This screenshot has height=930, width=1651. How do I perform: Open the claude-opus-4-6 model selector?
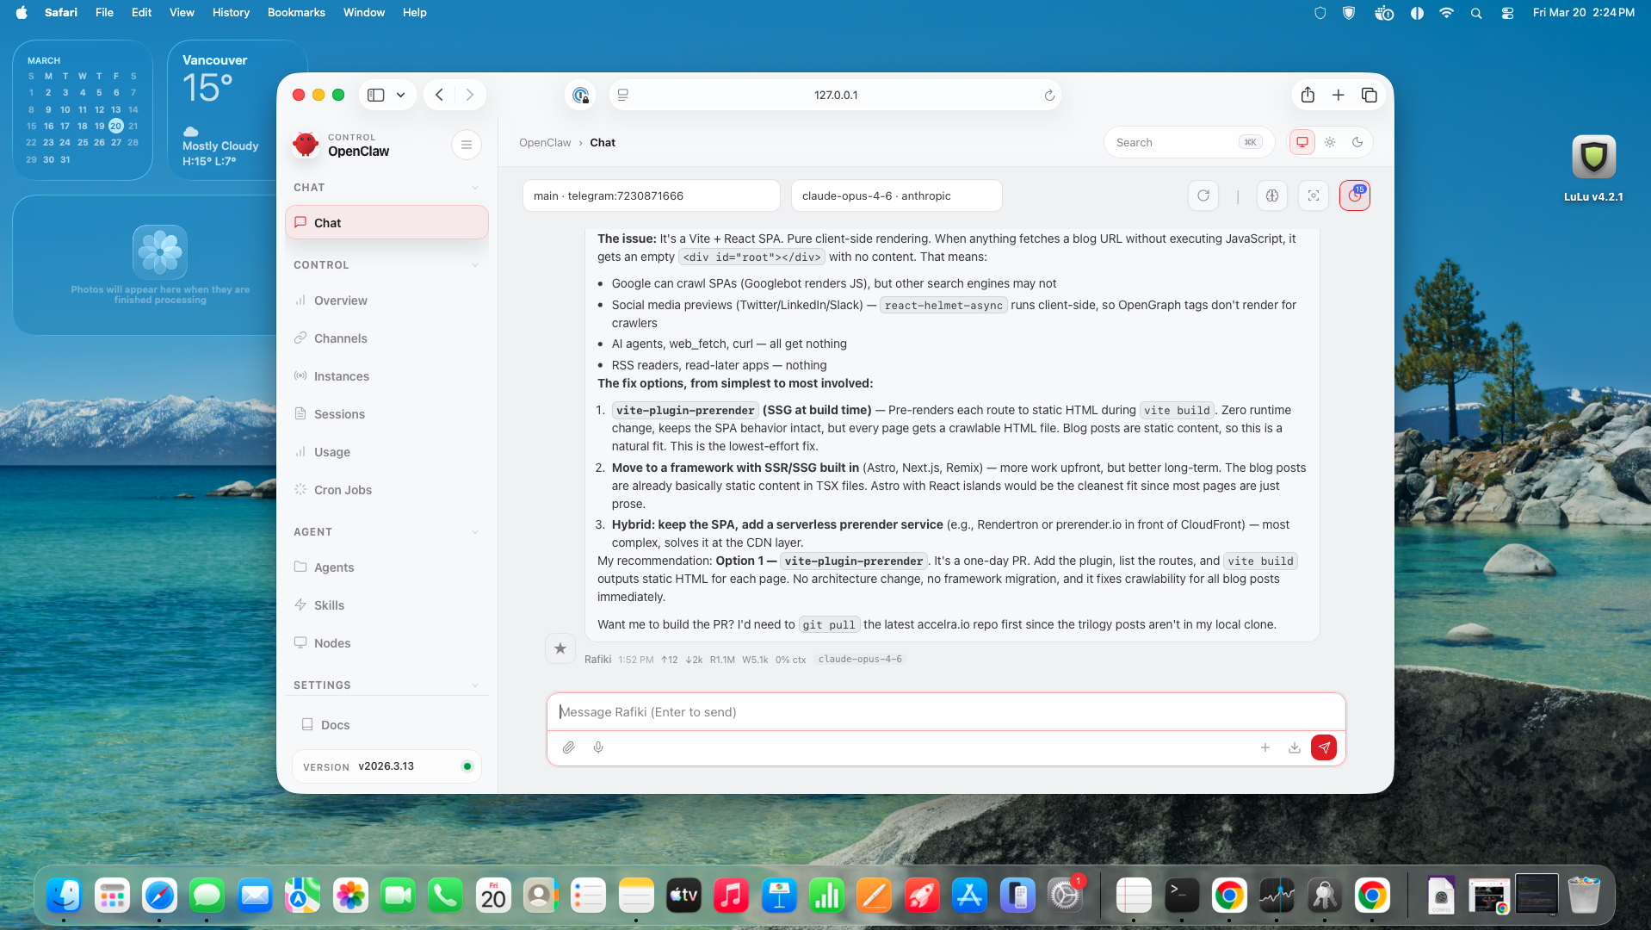896,195
